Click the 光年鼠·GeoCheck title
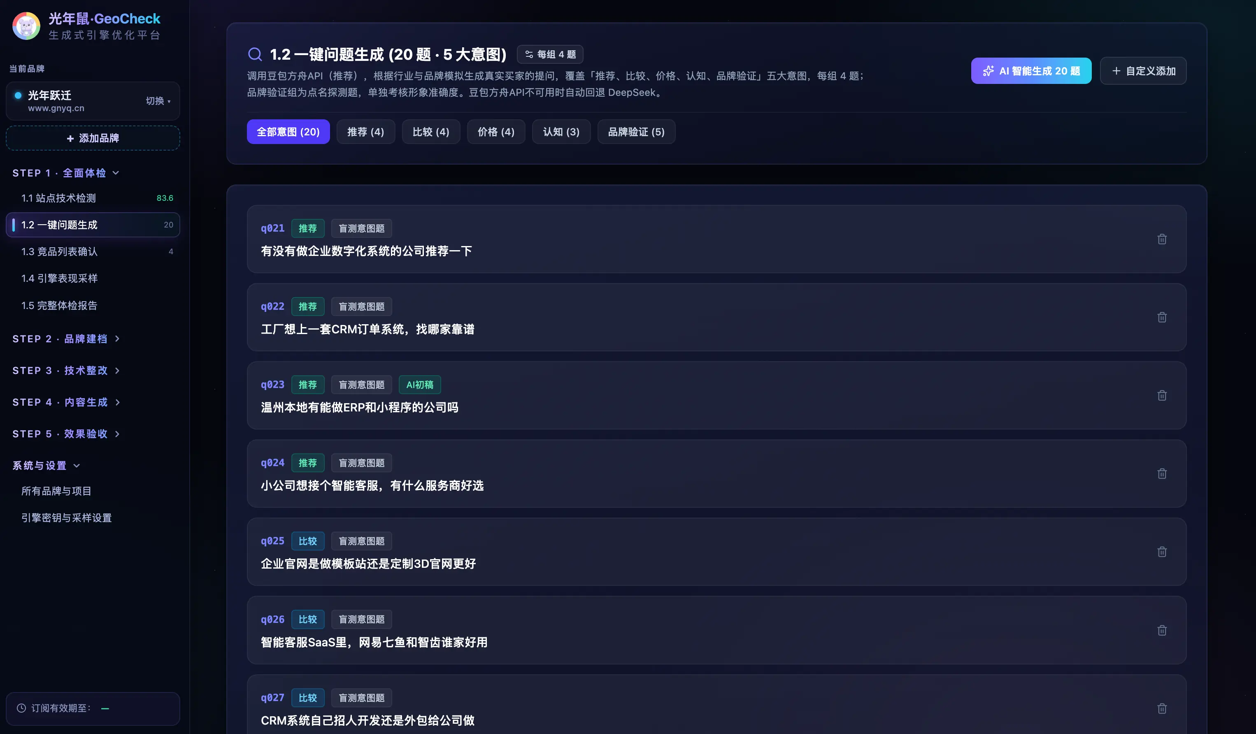The height and width of the screenshot is (734, 1256). pyautogui.click(x=104, y=19)
